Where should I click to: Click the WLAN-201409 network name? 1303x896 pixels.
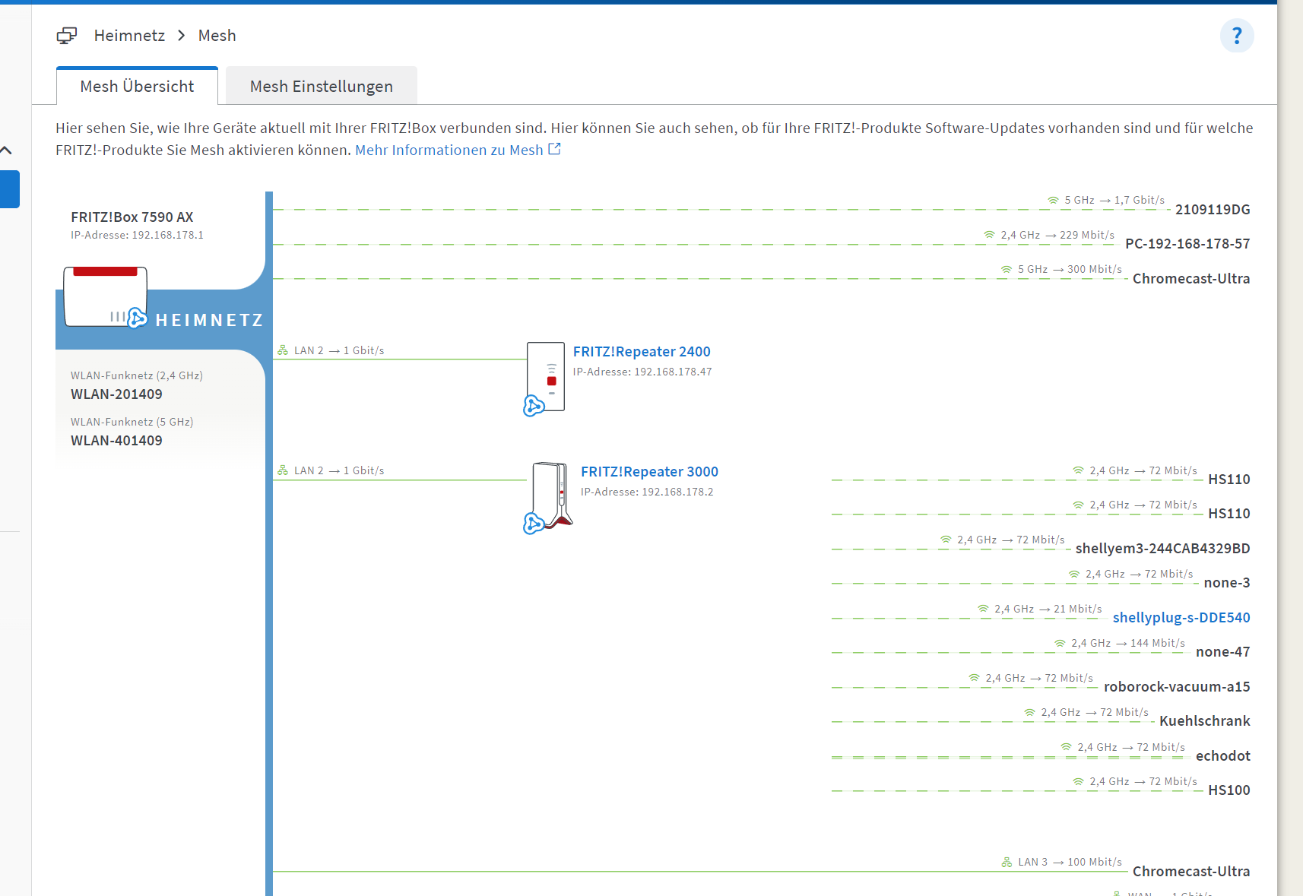click(116, 394)
